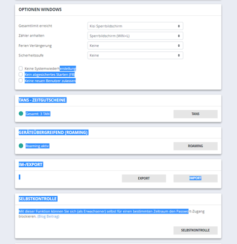237x244 pixels.
Task: Click the green TAN status dot
Action: tap(21, 113)
